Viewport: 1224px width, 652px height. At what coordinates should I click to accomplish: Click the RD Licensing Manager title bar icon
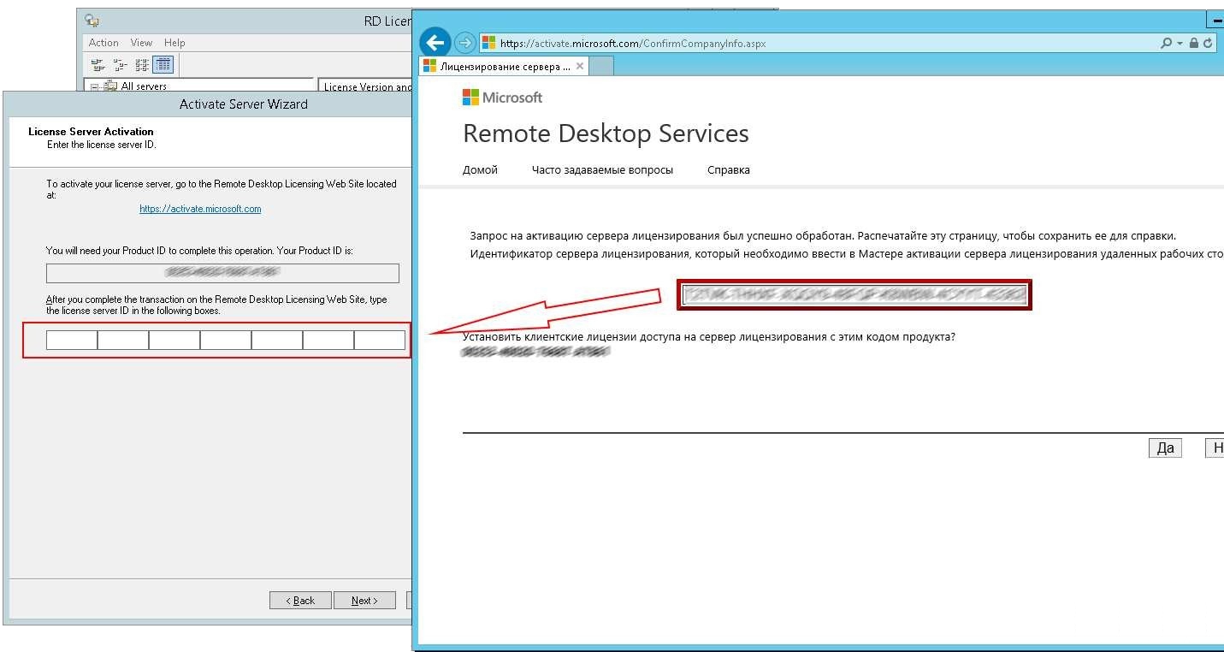[92, 21]
